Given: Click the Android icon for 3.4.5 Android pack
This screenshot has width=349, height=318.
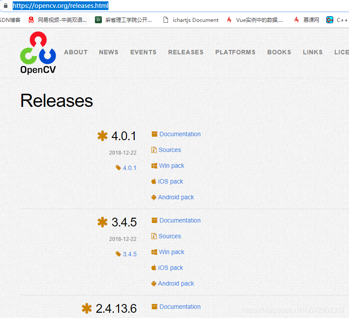Looking at the screenshot, I should tap(154, 283).
